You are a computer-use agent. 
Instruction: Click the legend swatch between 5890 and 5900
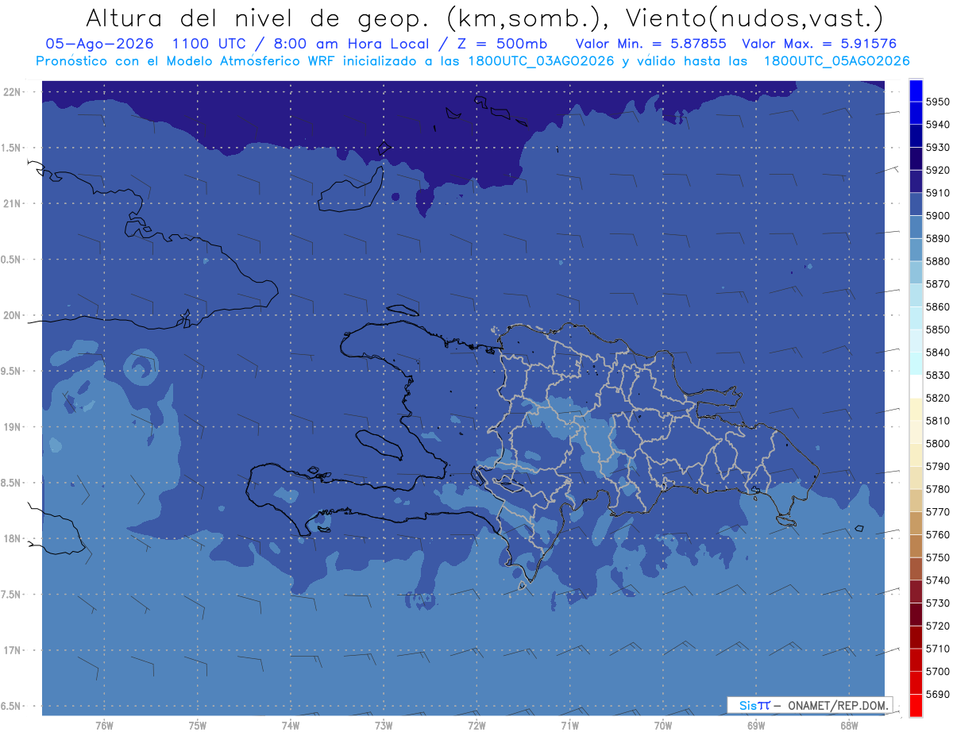pos(915,227)
